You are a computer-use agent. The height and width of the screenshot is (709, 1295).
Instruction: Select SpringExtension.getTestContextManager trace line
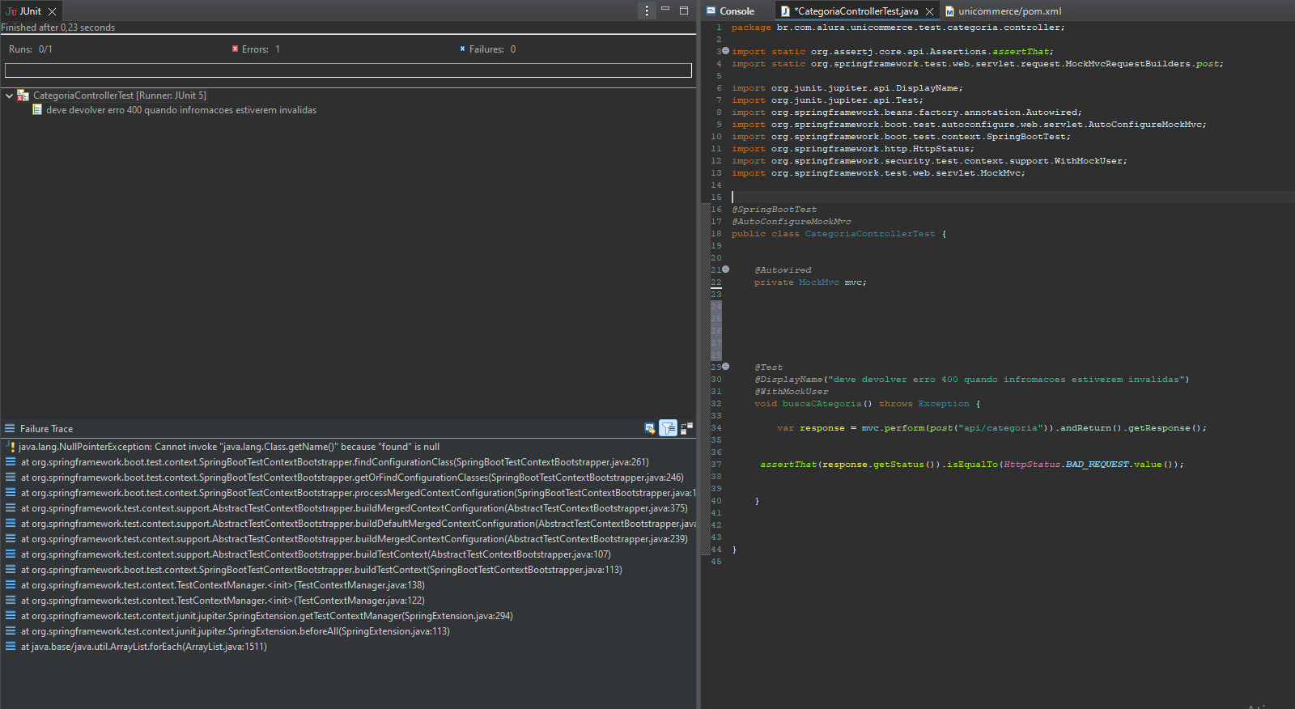click(x=267, y=616)
